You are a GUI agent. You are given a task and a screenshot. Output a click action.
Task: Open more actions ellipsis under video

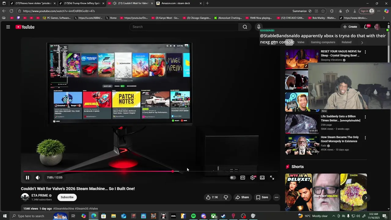click(276, 197)
